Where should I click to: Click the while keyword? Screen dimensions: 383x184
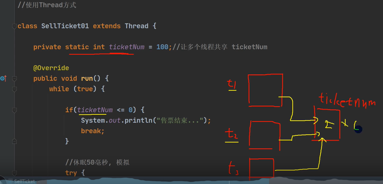click(59, 89)
